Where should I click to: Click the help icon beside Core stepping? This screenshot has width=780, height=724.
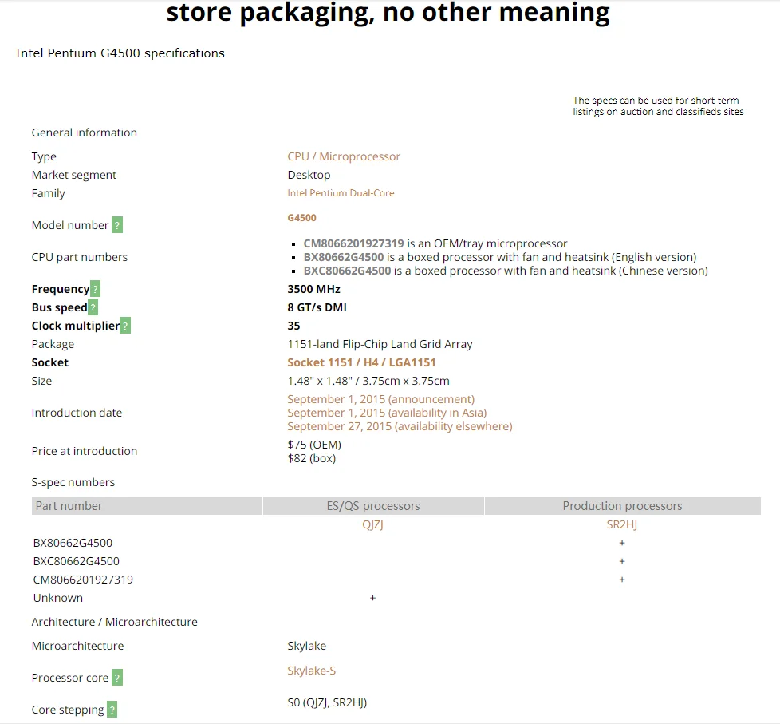[x=112, y=710]
